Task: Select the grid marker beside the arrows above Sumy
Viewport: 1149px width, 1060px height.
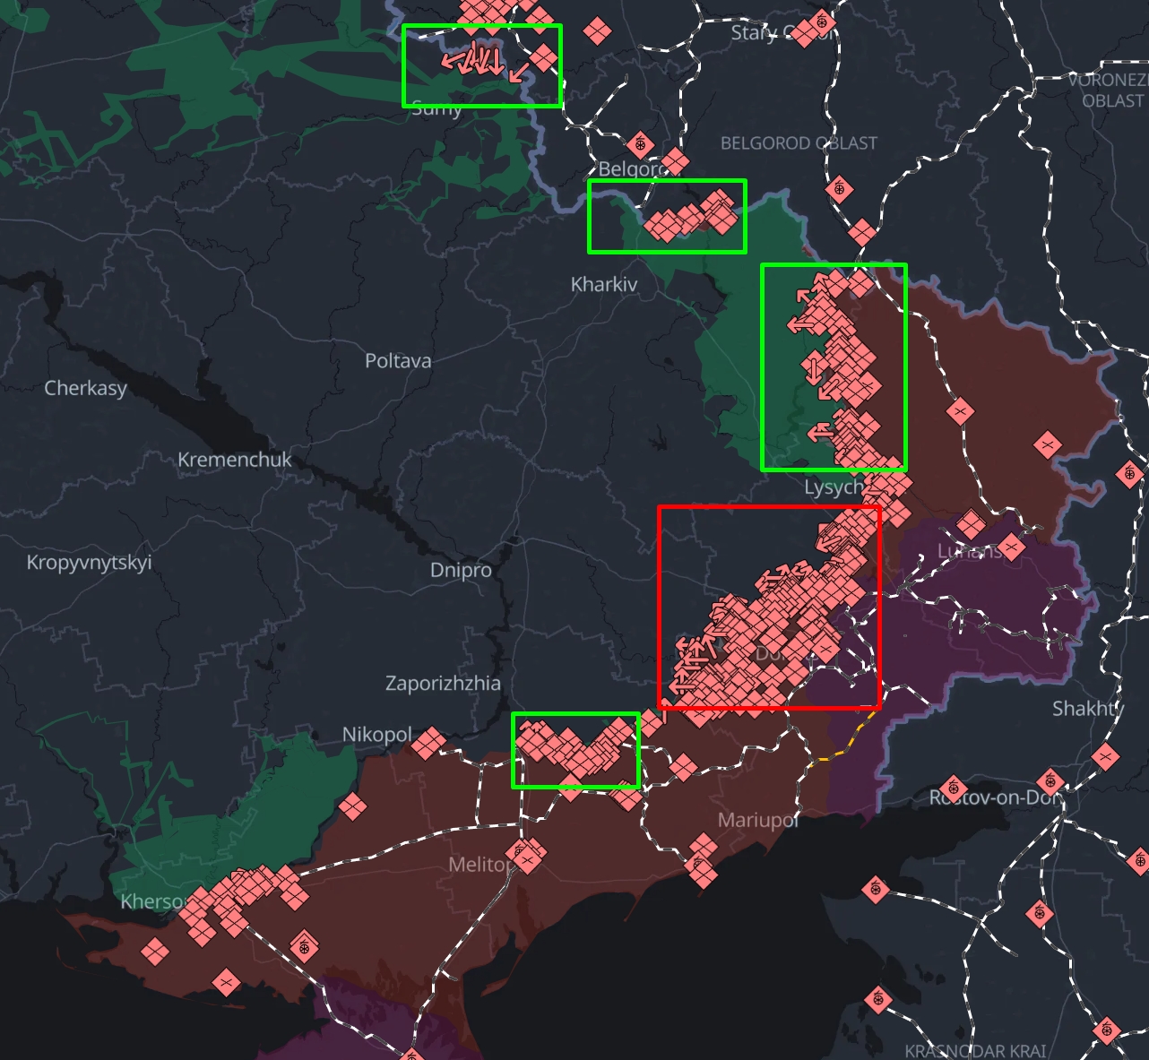Action: pyautogui.click(x=543, y=59)
